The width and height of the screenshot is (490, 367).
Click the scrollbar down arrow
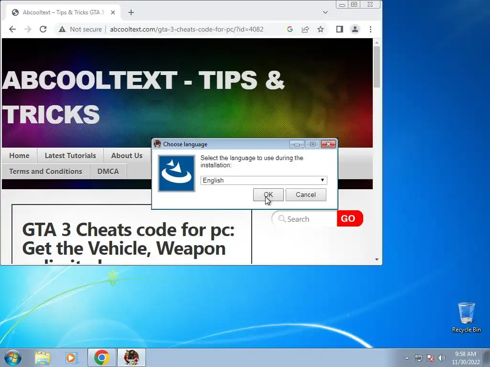[377, 259]
